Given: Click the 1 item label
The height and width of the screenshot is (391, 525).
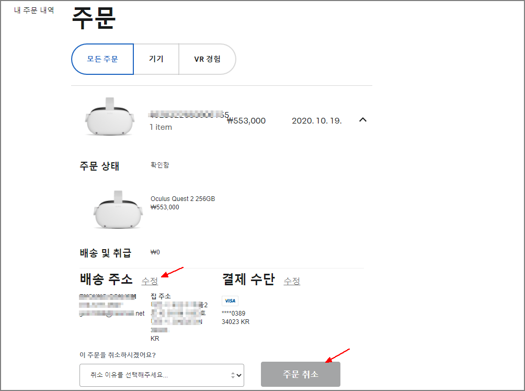Looking at the screenshot, I should tap(161, 127).
